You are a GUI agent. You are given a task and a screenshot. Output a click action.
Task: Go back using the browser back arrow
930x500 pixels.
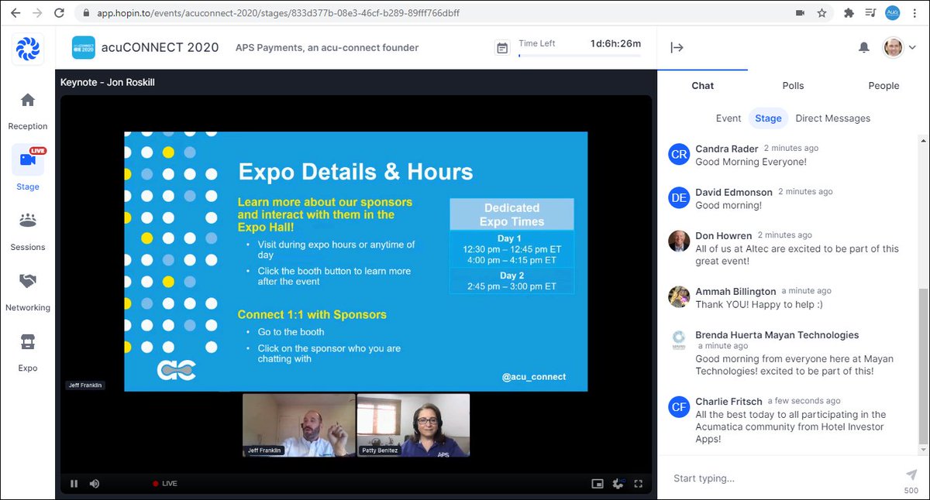[x=17, y=13]
